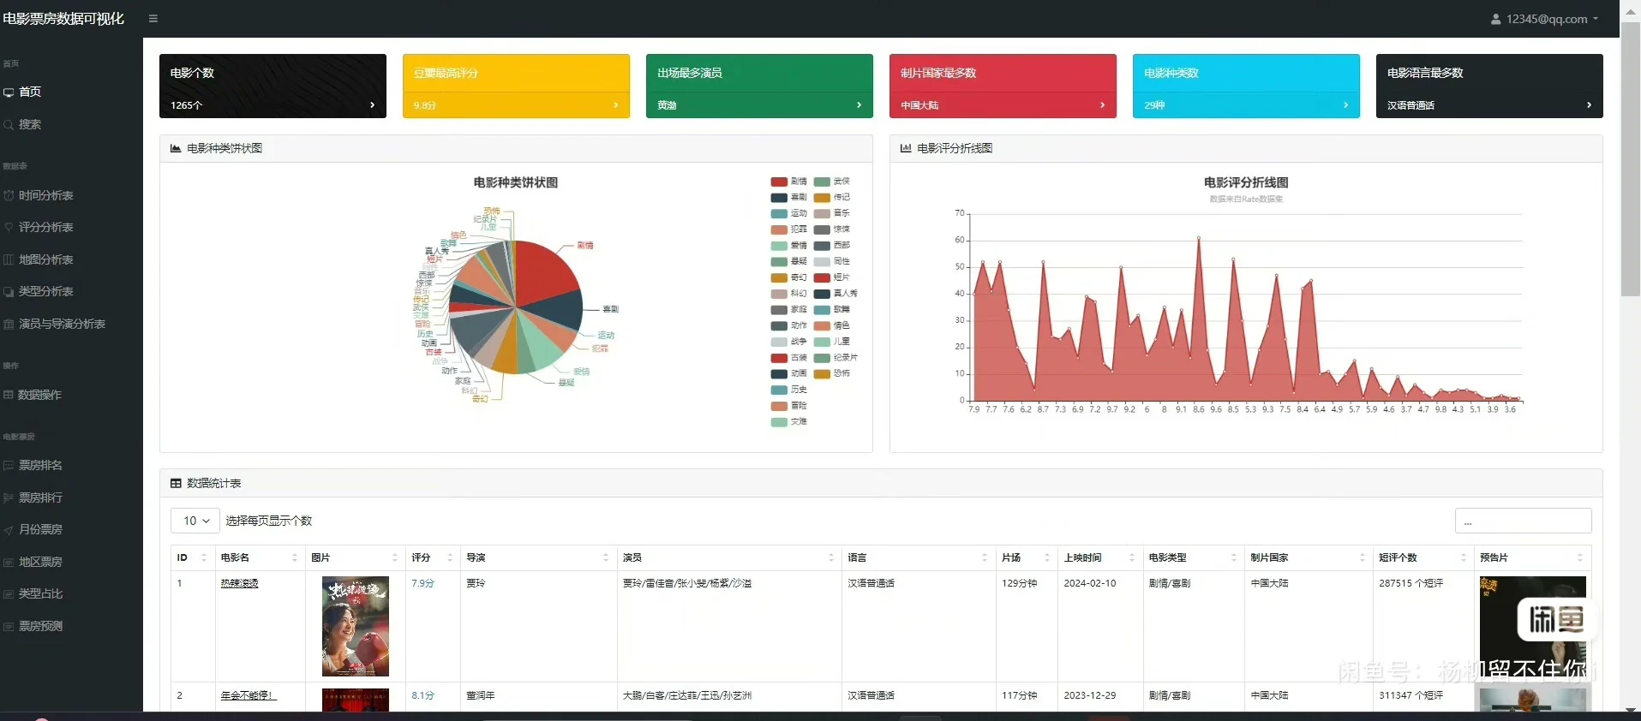Click the monitor icon next to 首页
The image size is (1641, 721).
click(x=9, y=92)
